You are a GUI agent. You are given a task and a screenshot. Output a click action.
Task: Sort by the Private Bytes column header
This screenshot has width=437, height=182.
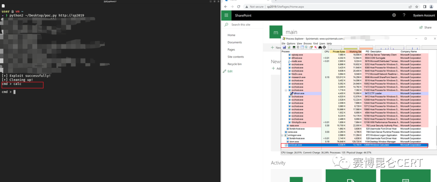coord(338,51)
